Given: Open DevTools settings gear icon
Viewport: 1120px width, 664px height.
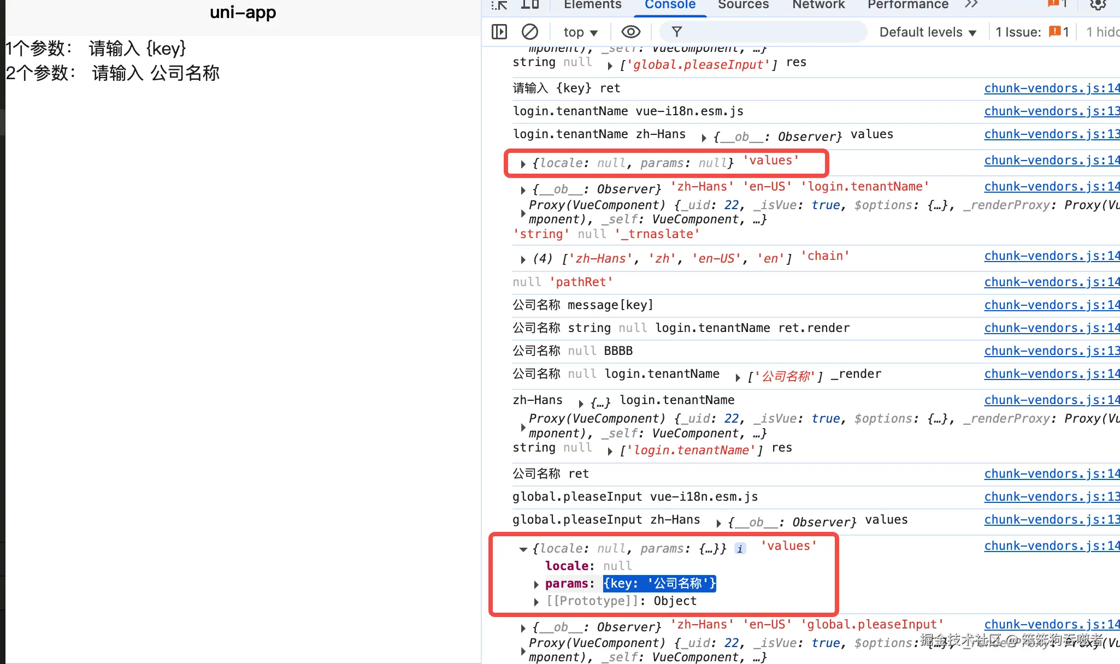Looking at the screenshot, I should pos(1098,4).
